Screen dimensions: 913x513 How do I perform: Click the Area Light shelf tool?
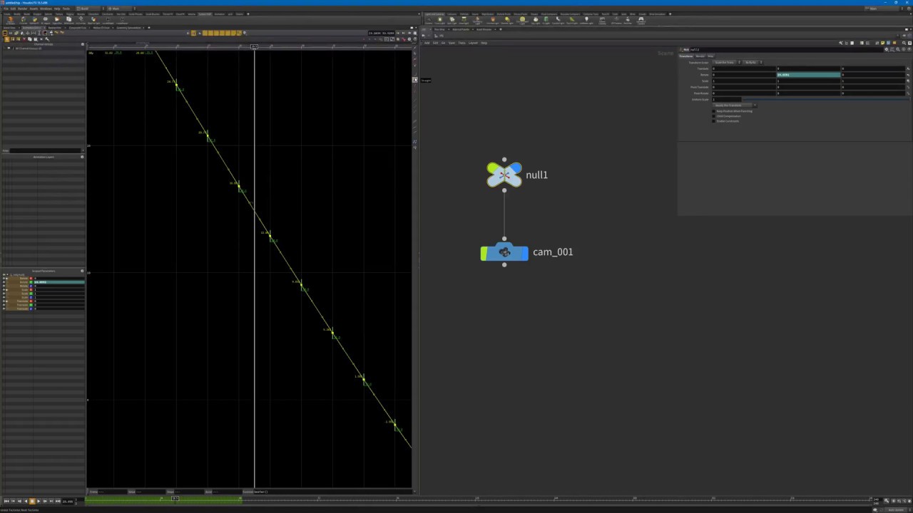[464, 20]
